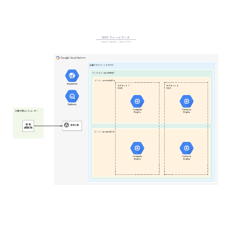This screenshot has width=226, height=226.
Task: Select the サブネット 1 label
Action: pos(124,85)
